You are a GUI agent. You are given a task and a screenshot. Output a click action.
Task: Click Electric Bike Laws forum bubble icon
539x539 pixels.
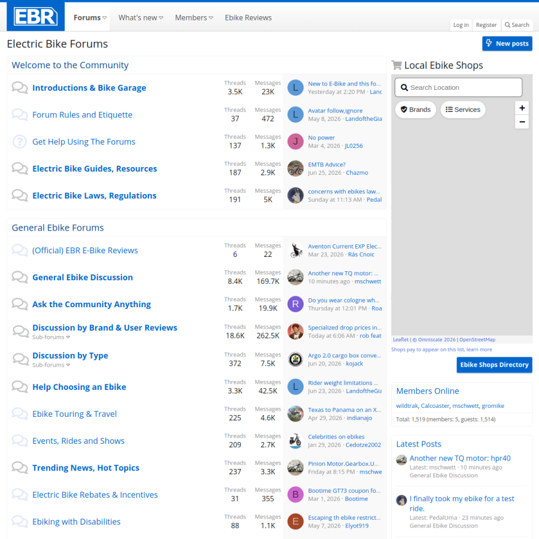click(20, 195)
